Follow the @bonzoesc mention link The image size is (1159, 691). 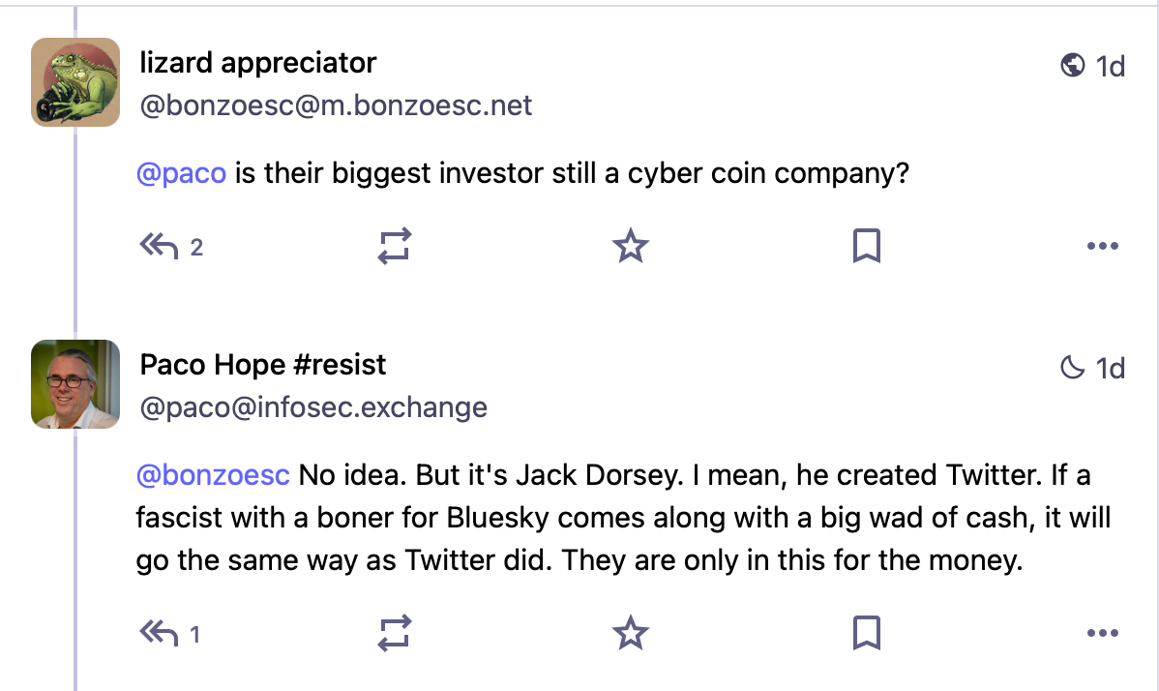[213, 476]
